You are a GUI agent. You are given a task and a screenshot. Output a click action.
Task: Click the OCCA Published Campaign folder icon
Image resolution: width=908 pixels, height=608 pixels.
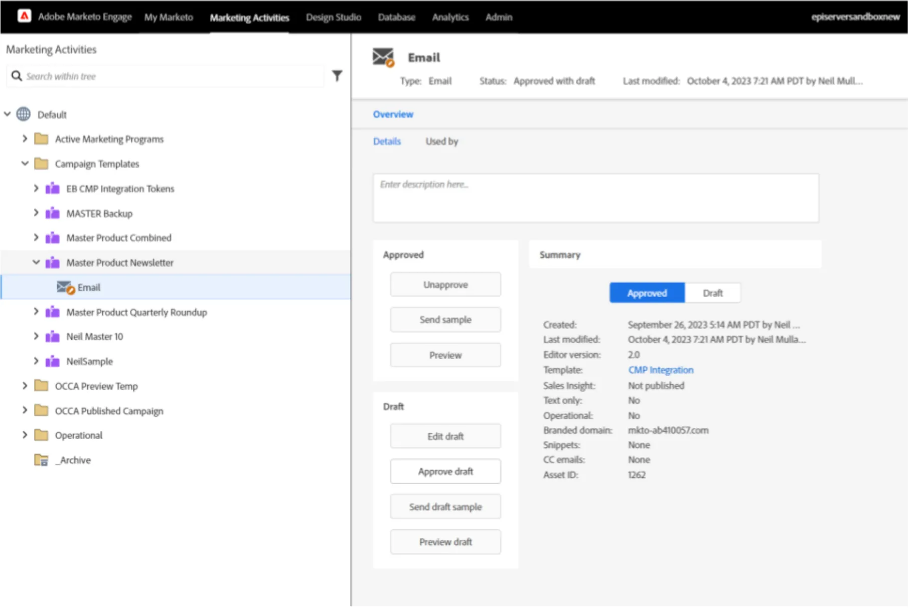41,410
